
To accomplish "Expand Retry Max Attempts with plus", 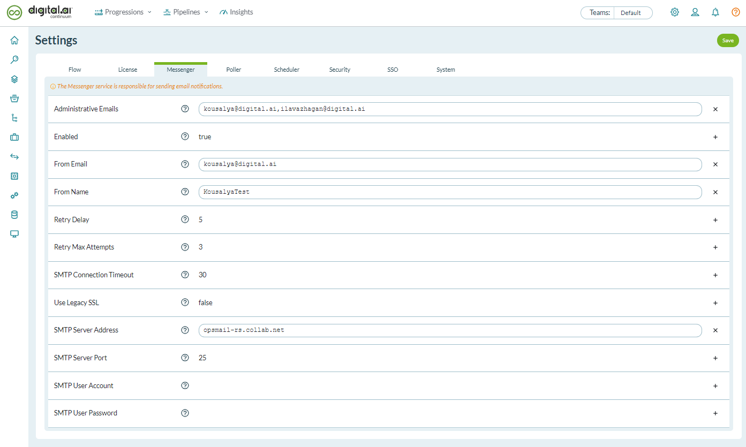I will tap(715, 247).
